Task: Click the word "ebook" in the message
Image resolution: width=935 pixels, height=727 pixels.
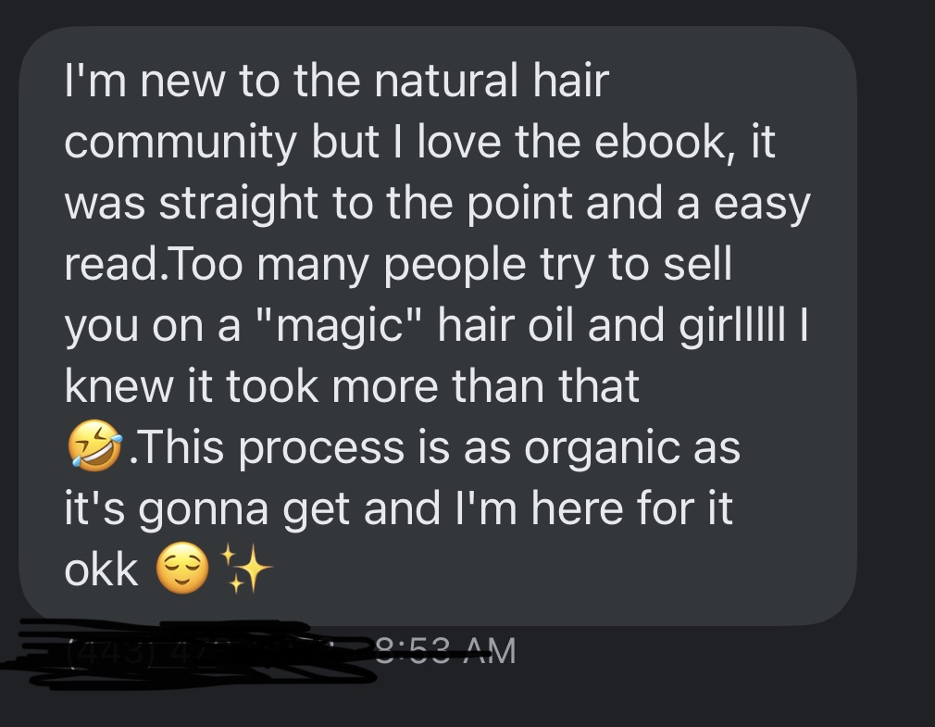Action: tap(664, 142)
